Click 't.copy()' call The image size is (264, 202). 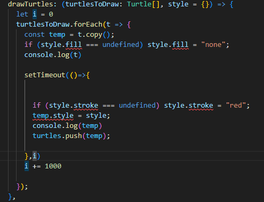click(94, 35)
